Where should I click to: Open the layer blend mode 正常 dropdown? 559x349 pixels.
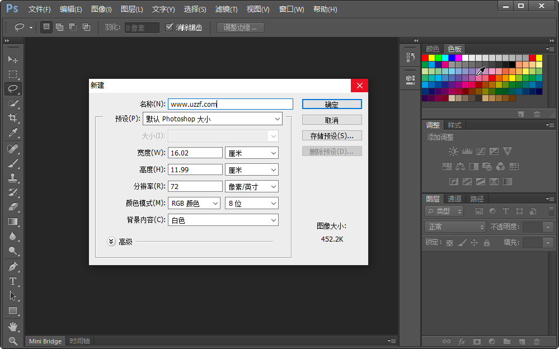455,227
